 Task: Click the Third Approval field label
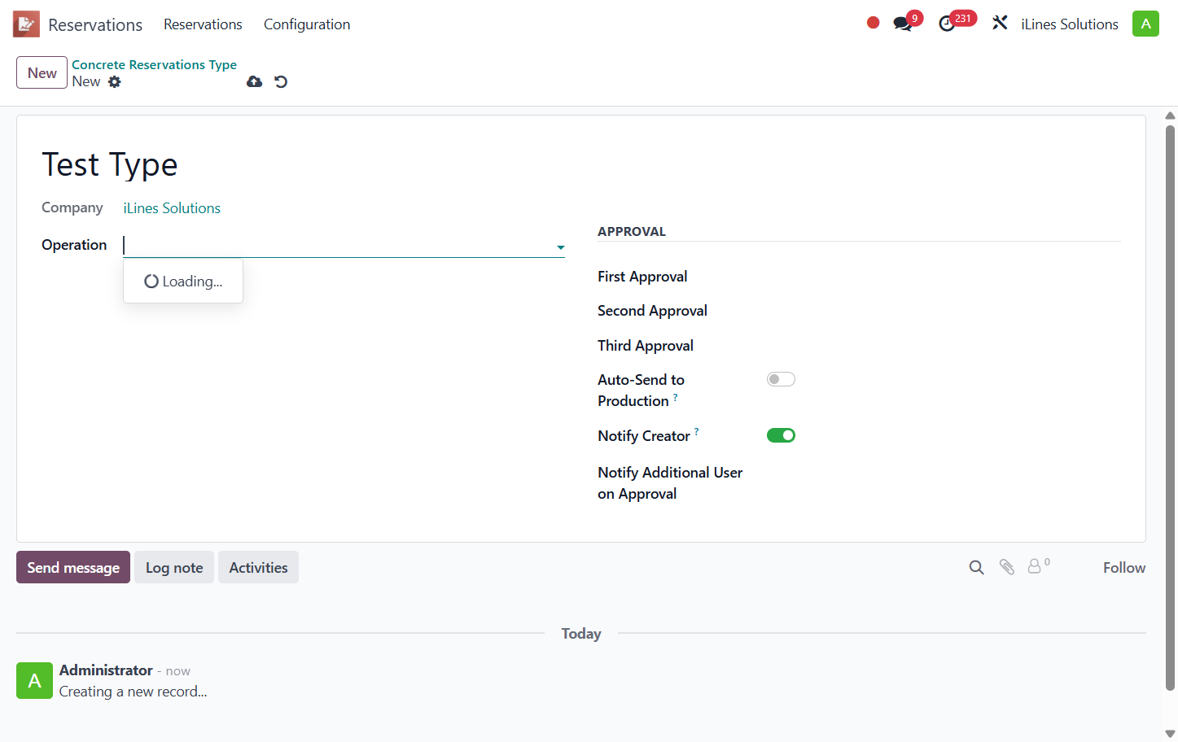coord(646,346)
